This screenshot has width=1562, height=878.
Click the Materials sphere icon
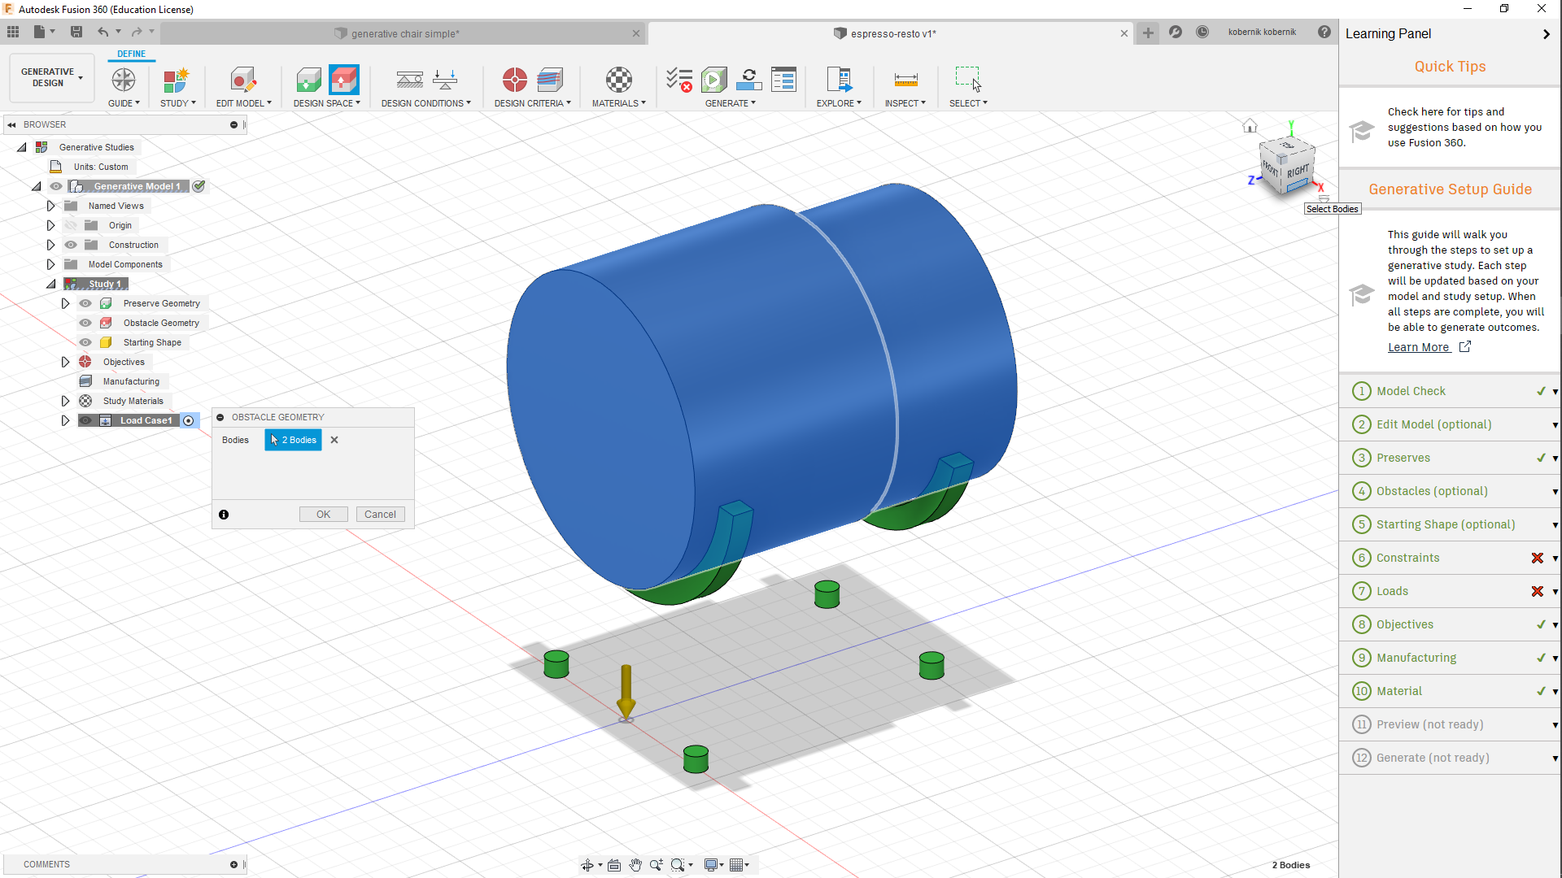[618, 80]
